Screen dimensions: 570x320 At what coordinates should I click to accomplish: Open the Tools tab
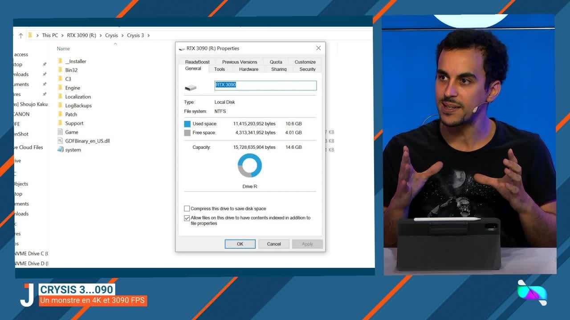click(220, 69)
